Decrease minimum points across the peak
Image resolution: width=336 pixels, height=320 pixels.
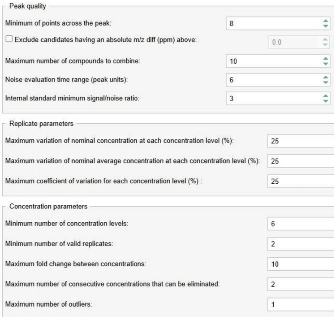point(326,26)
